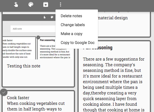The height and width of the screenshot is (112, 154).
Task: Archive the selected notes with the box-arrow icon
Action: pos(46,4)
